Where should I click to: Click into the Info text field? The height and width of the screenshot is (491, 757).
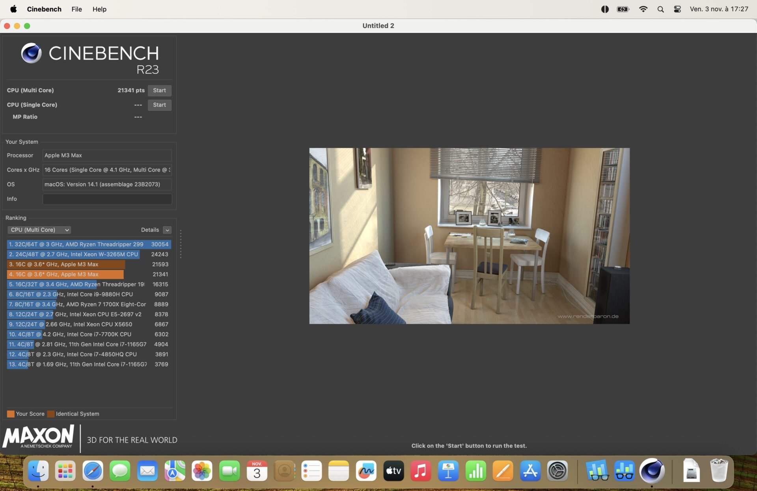[x=107, y=199]
